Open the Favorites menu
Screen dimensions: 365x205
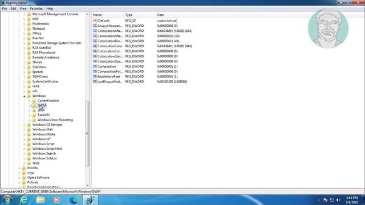tap(36, 9)
